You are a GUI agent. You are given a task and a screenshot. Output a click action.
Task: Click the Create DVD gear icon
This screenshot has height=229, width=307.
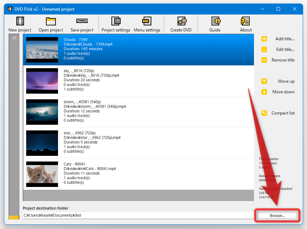click(182, 21)
